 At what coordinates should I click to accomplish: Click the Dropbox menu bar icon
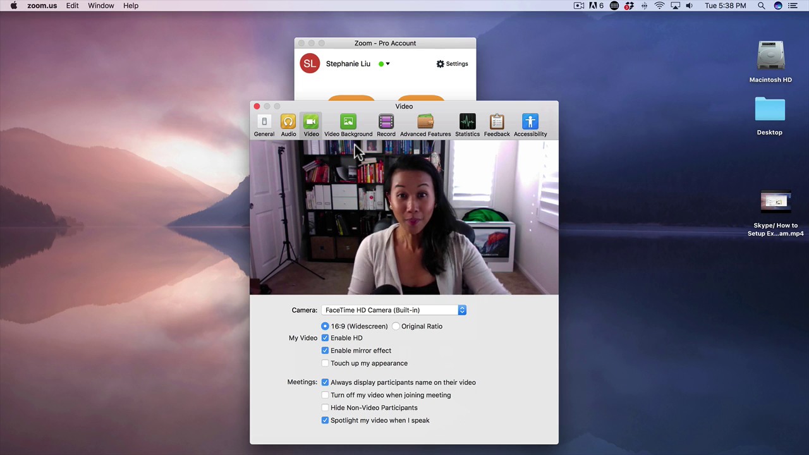629,6
